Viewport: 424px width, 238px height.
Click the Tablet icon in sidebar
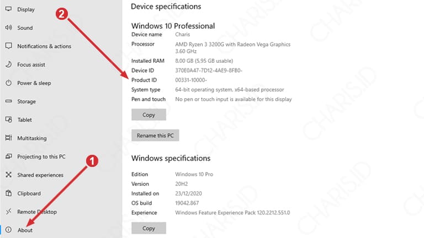(8, 120)
